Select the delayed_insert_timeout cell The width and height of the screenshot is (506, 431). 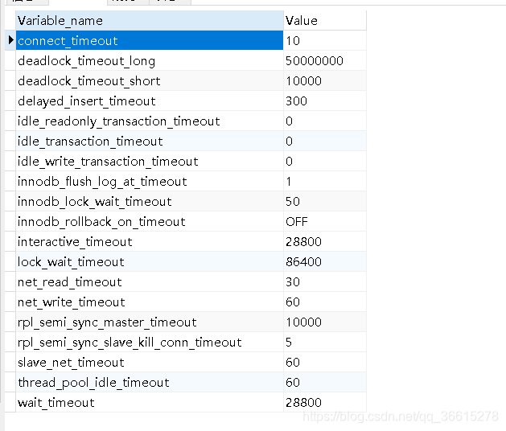(150, 101)
